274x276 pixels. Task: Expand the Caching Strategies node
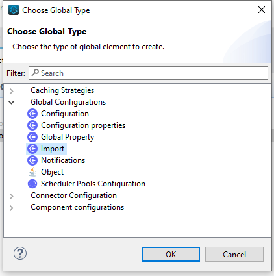[12, 91]
